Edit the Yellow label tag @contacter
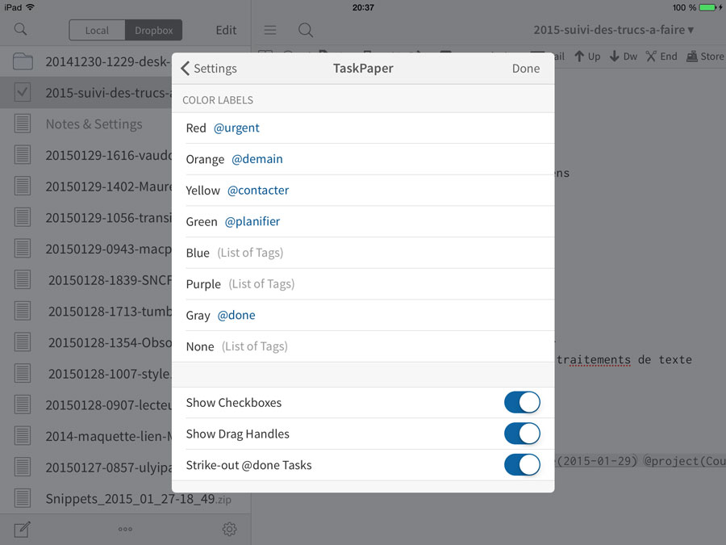Image resolution: width=726 pixels, height=545 pixels. click(x=258, y=190)
